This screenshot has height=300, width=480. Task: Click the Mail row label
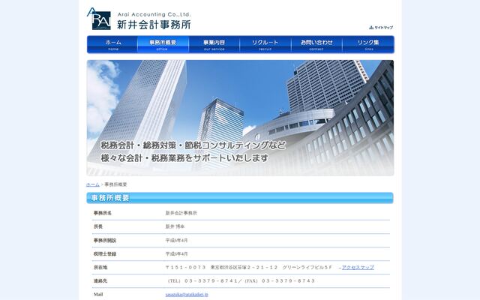98,295
